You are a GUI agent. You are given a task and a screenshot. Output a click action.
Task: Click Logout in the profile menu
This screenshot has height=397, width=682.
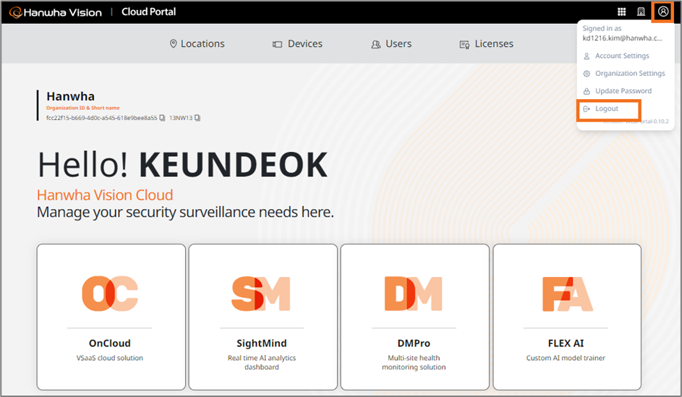tap(606, 109)
